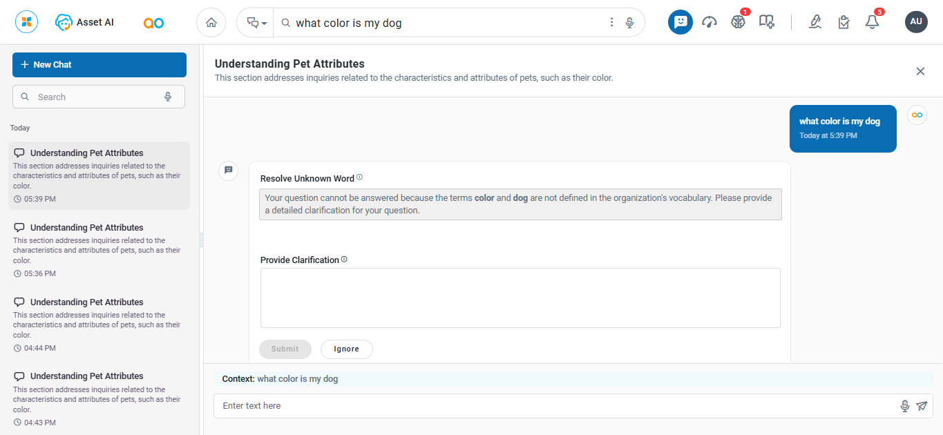Screen dimensions: 943x435
Task: Open the notifications bell
Action: (872, 22)
